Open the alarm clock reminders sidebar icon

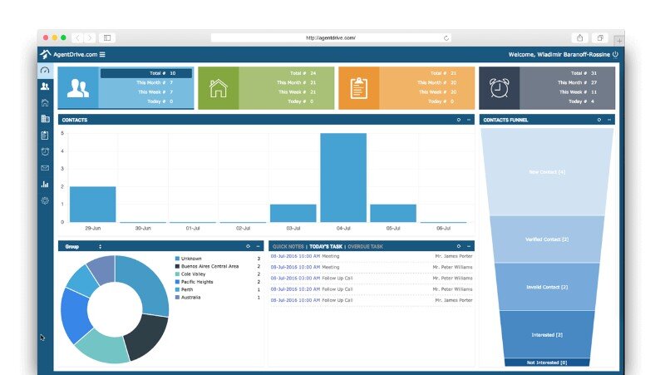click(x=45, y=151)
